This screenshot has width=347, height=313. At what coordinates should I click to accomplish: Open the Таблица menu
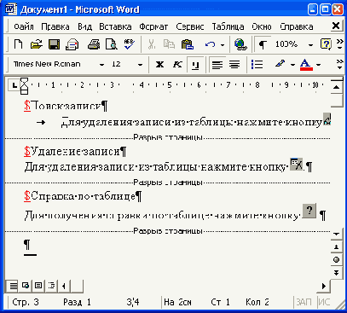[x=228, y=26]
